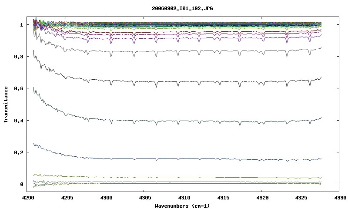The width and height of the screenshot is (348, 209).
Task: Click the x-axis tick label 4320
Action: (x=262, y=198)
